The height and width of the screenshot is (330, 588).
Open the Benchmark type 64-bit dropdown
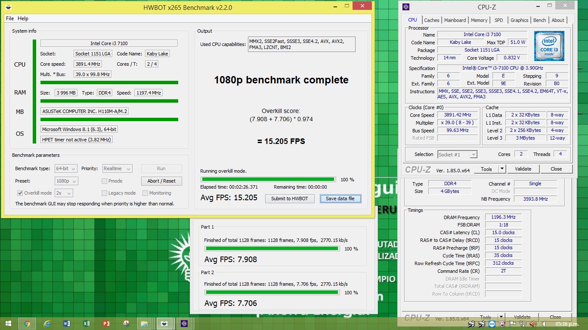click(66, 168)
